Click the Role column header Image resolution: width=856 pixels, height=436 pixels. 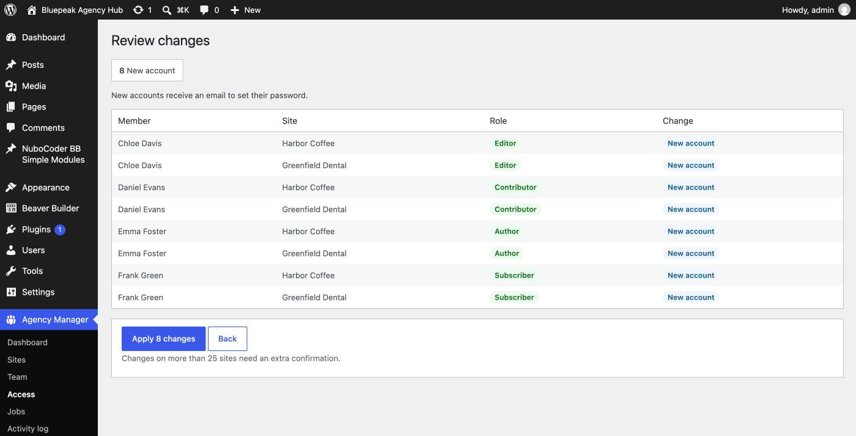[498, 121]
